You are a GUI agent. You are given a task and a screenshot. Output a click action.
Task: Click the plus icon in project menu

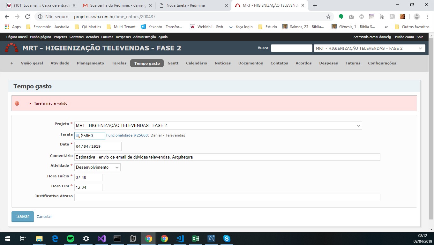(12, 63)
